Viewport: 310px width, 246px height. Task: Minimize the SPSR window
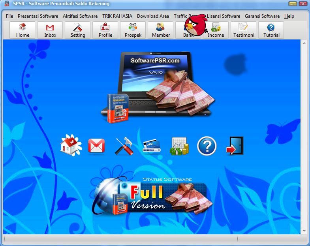[x=293, y=4]
